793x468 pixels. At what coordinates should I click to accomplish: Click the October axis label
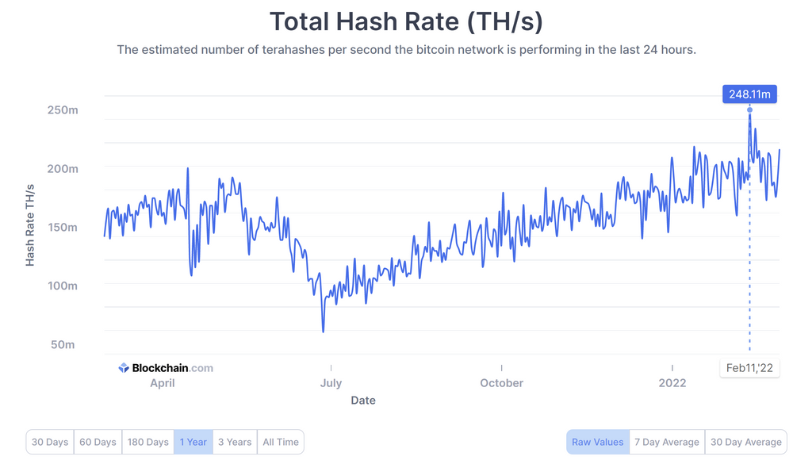(x=501, y=382)
